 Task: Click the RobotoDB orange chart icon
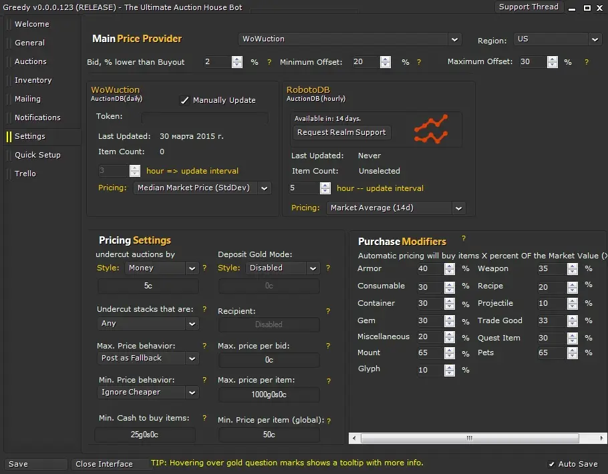(x=430, y=130)
